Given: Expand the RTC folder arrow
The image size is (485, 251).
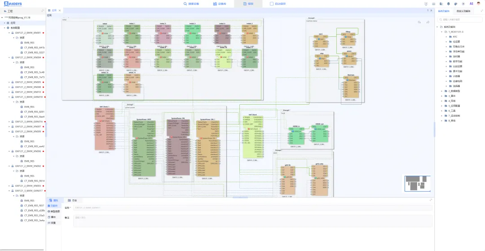Looking at the screenshot, I should click(446, 37).
